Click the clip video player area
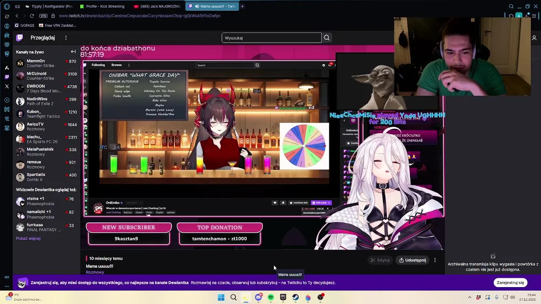 click(x=262, y=148)
